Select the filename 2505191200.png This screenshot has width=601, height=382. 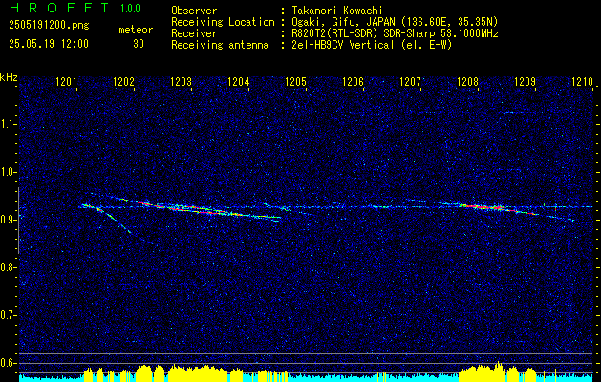click(49, 26)
